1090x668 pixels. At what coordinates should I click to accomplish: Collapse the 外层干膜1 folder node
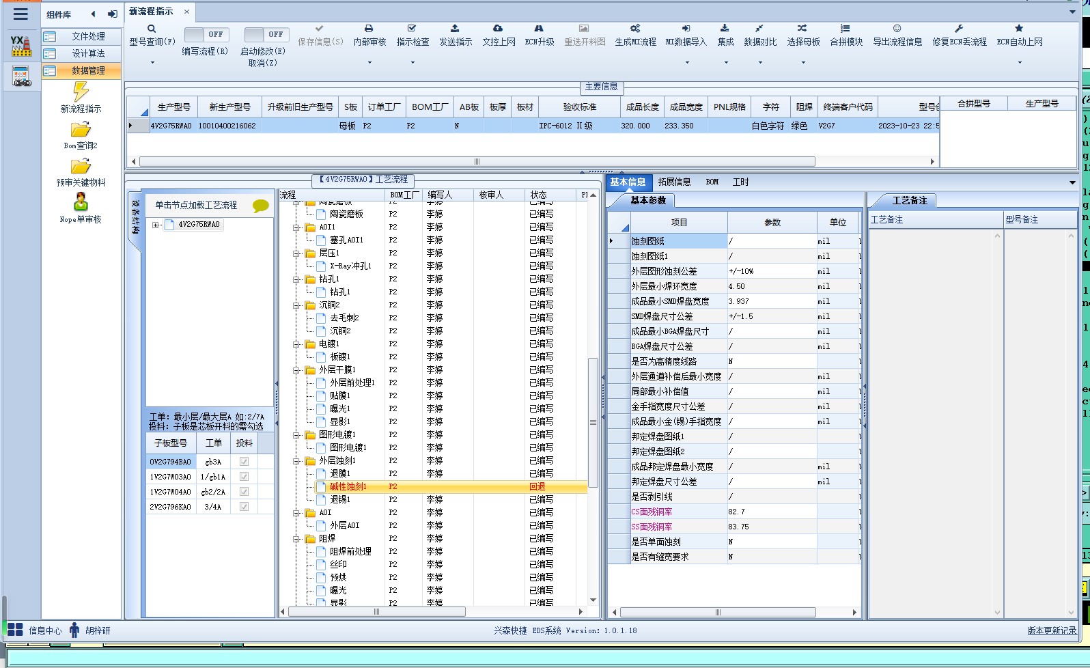click(x=297, y=370)
